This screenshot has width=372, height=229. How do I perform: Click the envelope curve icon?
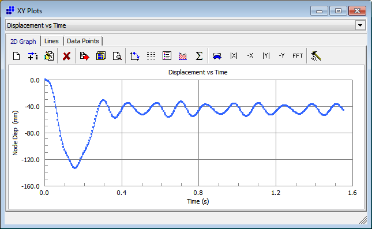(x=217, y=56)
